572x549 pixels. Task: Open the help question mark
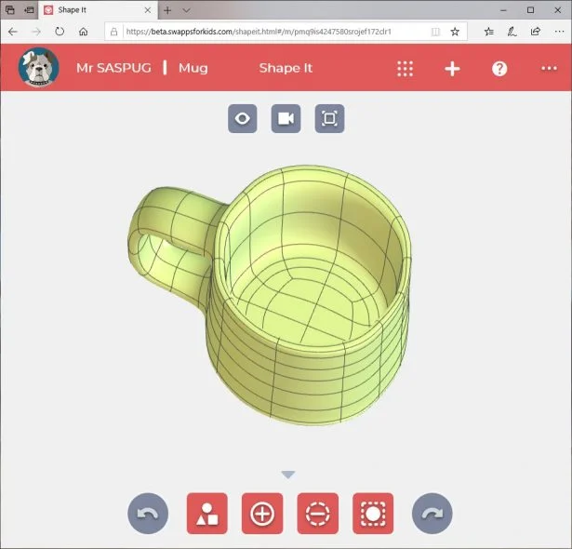click(499, 68)
